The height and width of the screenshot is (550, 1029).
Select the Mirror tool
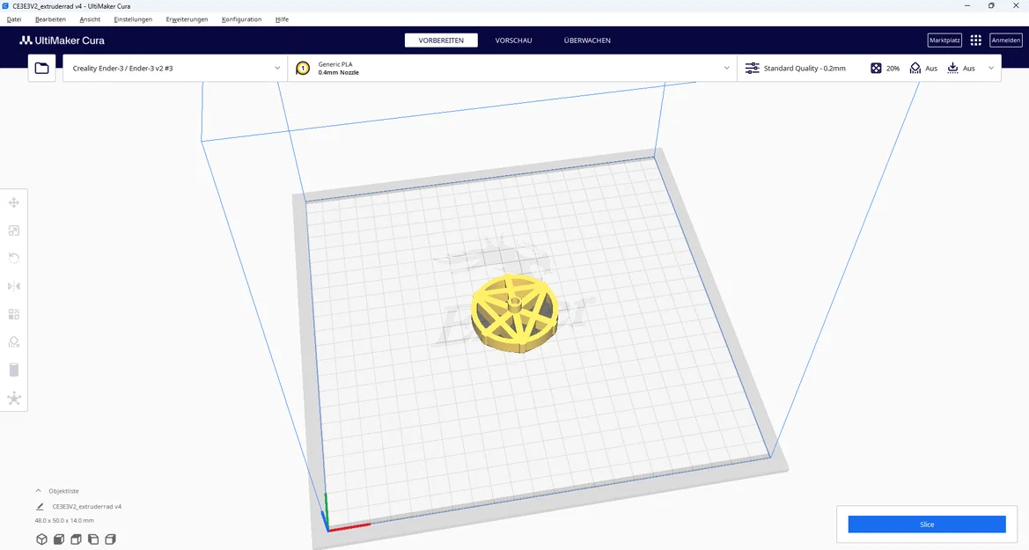tap(14, 286)
